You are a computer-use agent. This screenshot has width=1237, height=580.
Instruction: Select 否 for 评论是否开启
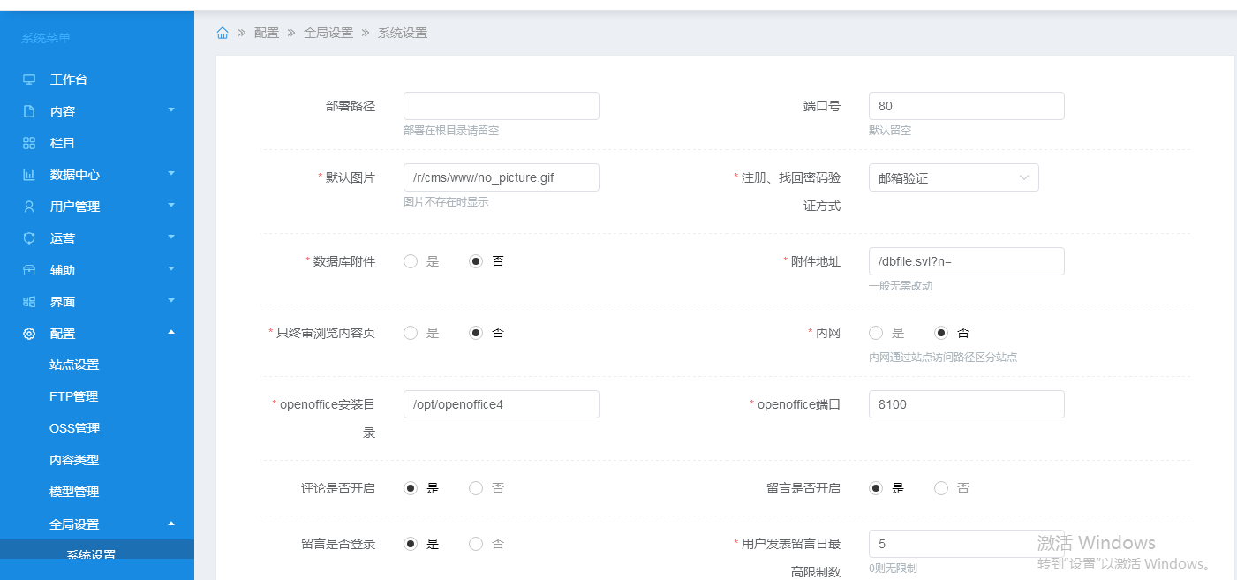pyautogui.click(x=476, y=488)
